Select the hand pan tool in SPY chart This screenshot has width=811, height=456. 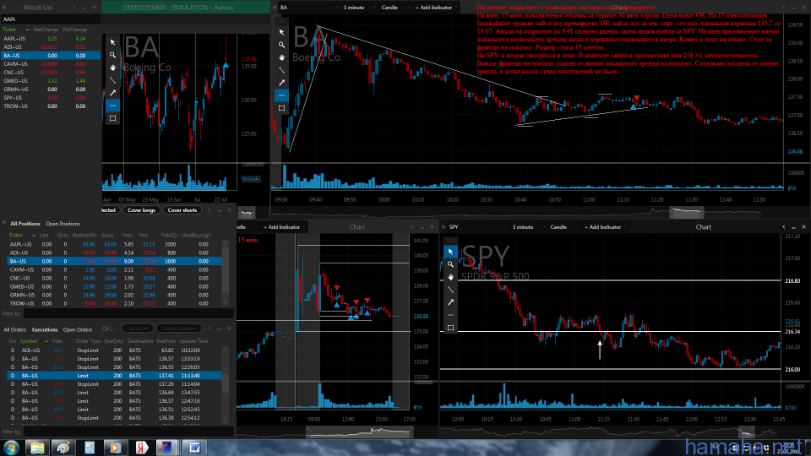450,277
